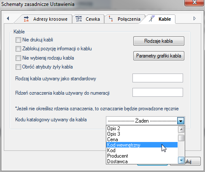Click Parametry grafiki kabla button

159,56
